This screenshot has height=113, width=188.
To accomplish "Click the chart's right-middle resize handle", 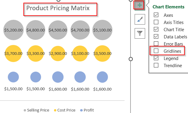I will [131, 59].
